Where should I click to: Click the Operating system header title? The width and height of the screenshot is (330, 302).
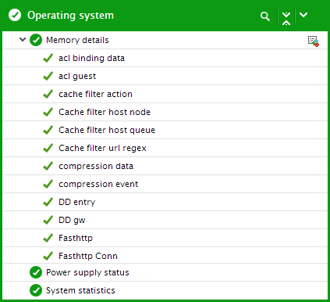click(x=71, y=16)
